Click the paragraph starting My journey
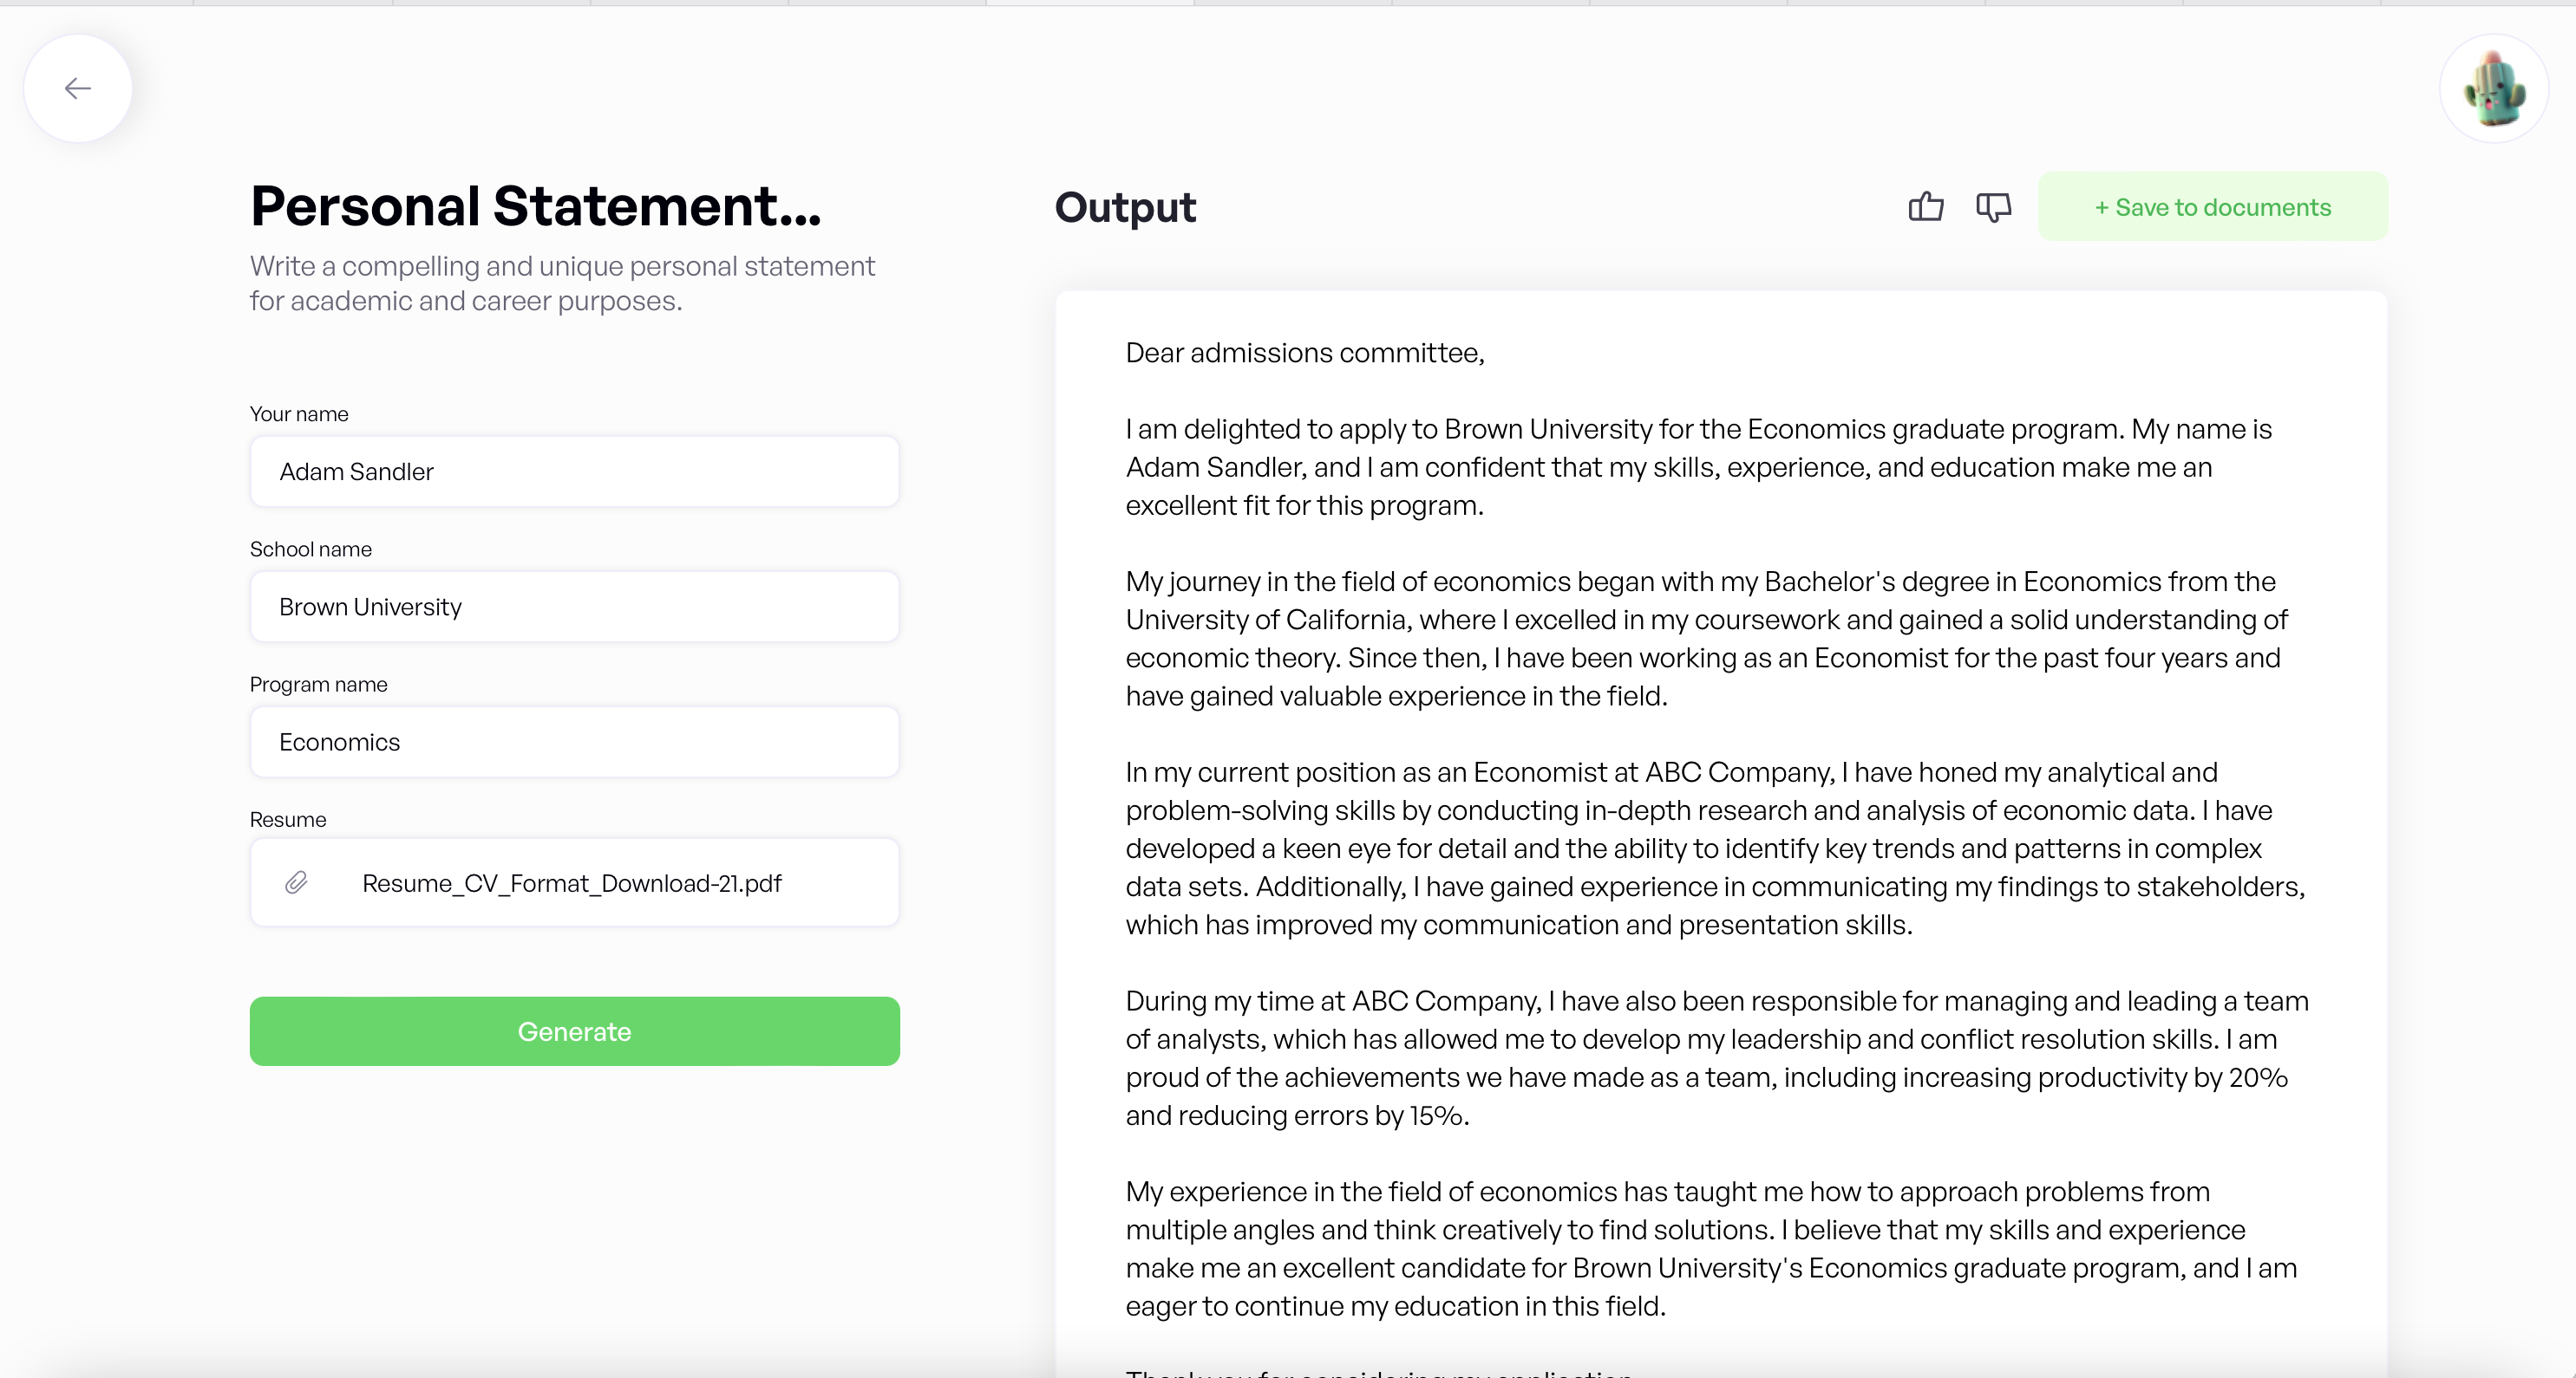This screenshot has height=1378, width=2576. point(1704,639)
